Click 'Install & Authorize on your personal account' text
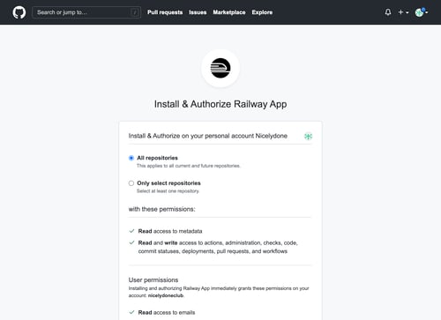Image resolution: width=441 pixels, height=320 pixels. tap(191, 136)
